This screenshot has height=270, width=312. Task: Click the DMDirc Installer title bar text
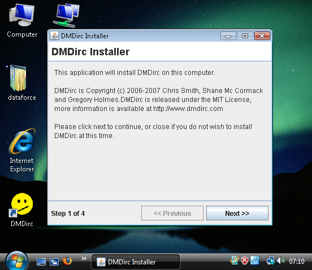[85, 36]
